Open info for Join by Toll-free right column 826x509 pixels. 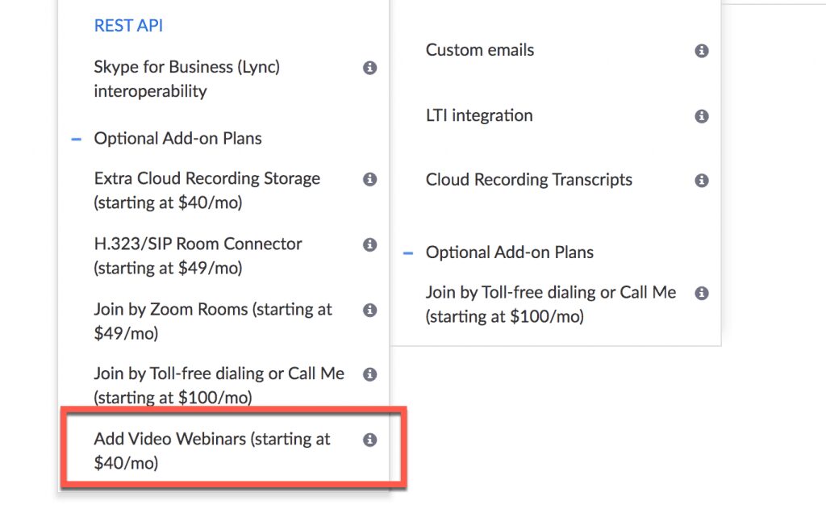(702, 293)
